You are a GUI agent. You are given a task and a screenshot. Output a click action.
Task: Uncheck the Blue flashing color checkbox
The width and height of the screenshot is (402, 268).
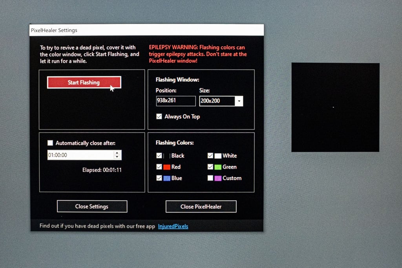[159, 178]
